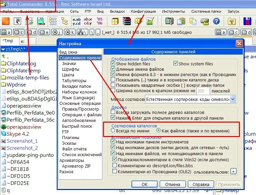Open the Файлы menu
This screenshot has width=256, height=195.
click(8, 11)
